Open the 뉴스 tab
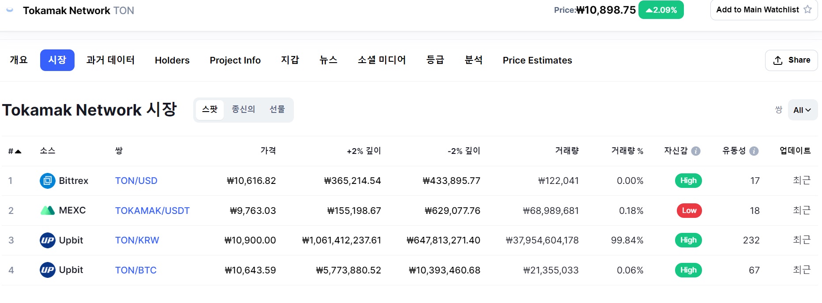Image resolution: width=822 pixels, height=303 pixels. coord(328,60)
